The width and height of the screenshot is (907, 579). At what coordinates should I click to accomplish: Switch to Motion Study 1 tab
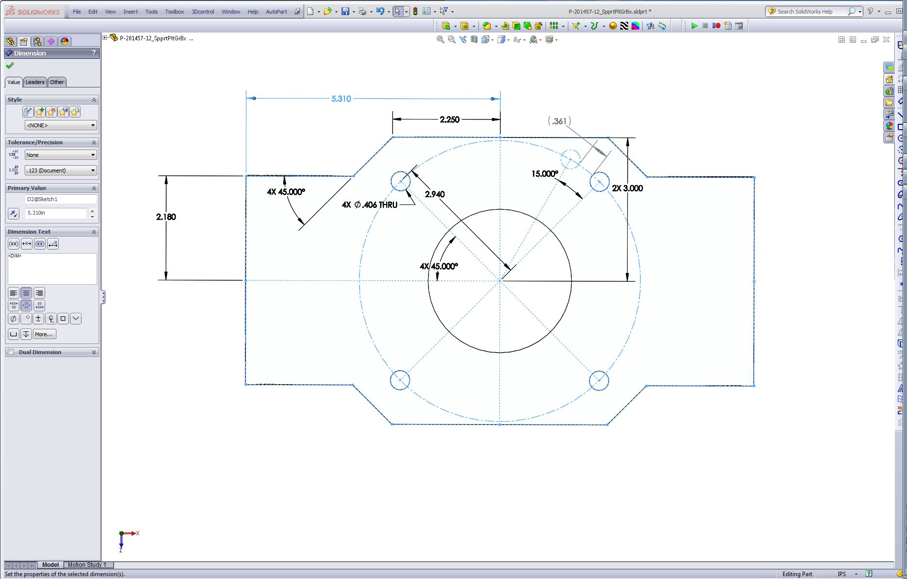pos(87,565)
